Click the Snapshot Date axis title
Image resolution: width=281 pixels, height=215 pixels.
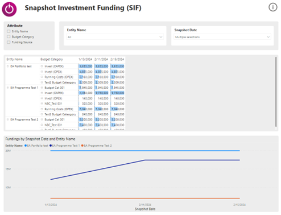coord(145,209)
